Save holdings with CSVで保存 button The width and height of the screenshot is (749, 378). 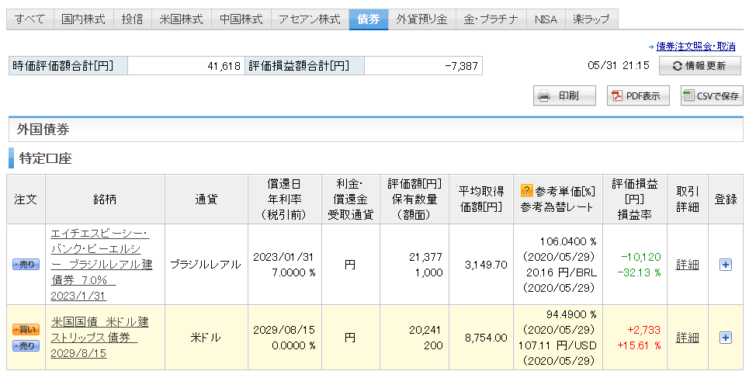click(712, 95)
